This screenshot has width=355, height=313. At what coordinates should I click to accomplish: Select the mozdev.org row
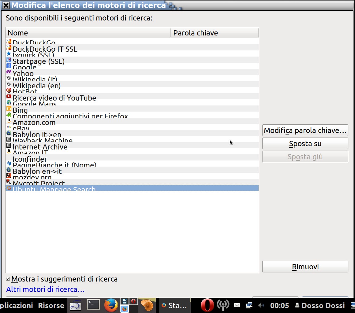click(132, 176)
